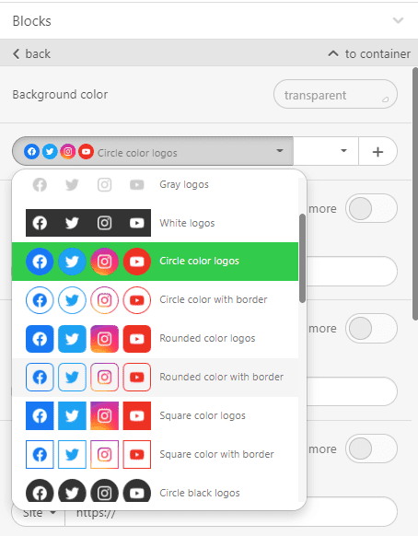Select 'Rounded color with border' option
The image size is (418, 536).
click(156, 378)
